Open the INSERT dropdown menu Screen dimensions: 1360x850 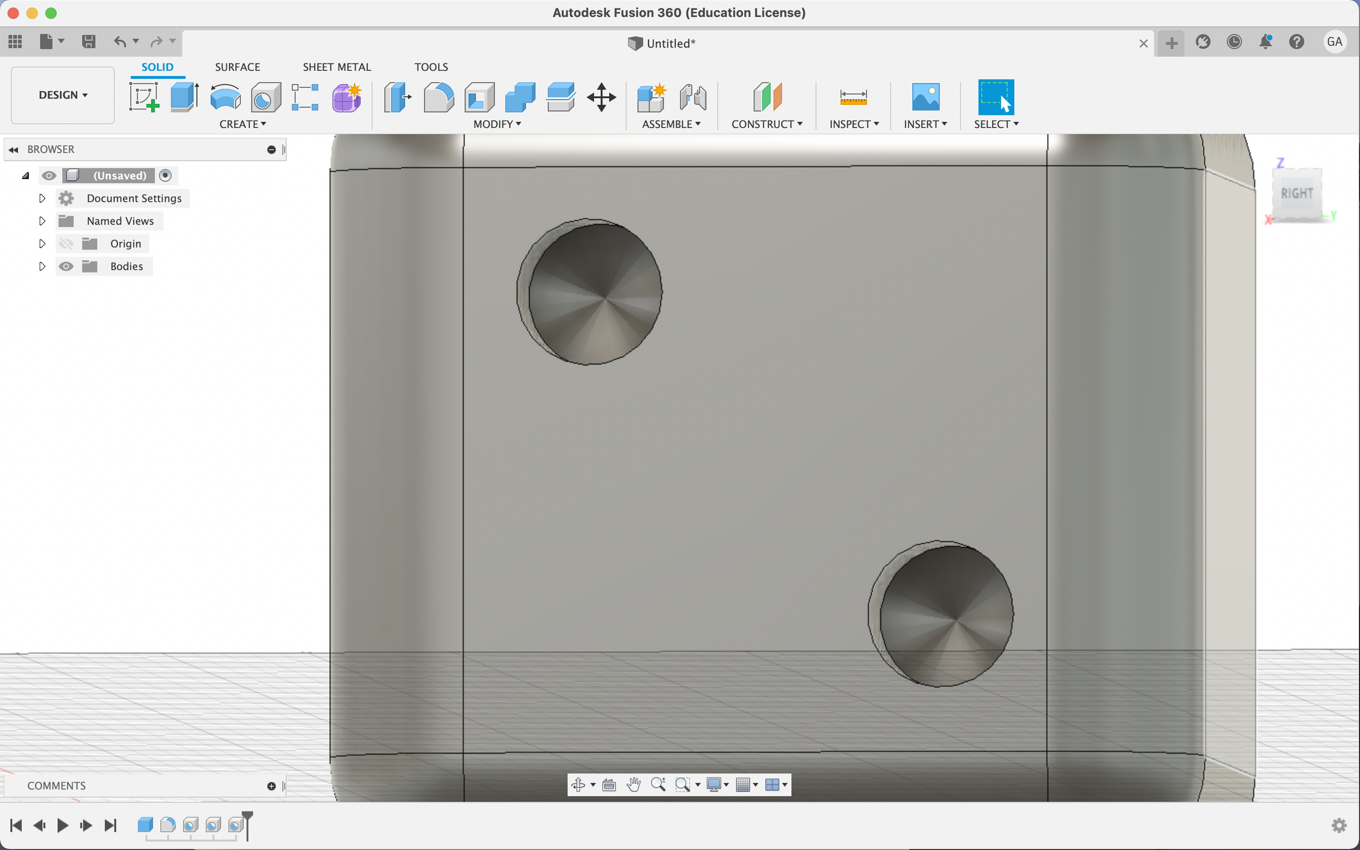925,124
